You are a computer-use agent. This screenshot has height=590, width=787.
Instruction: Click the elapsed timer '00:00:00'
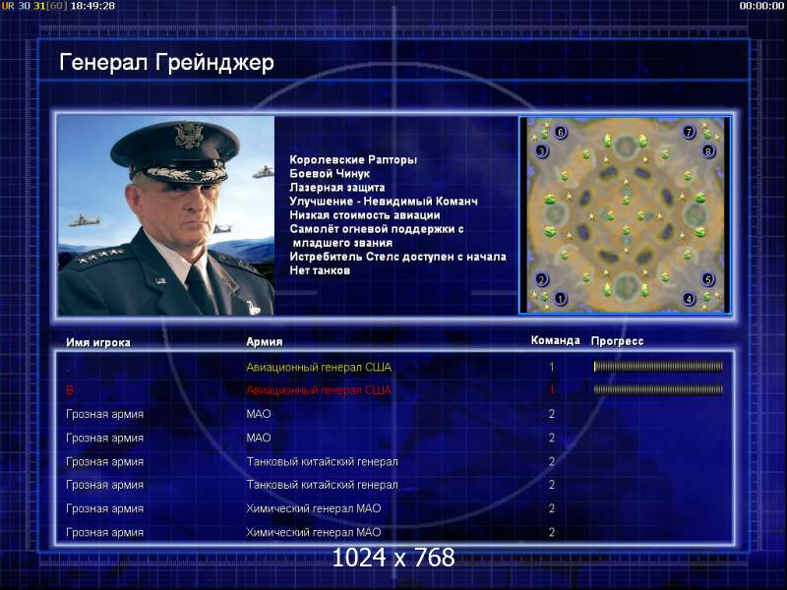point(761,6)
